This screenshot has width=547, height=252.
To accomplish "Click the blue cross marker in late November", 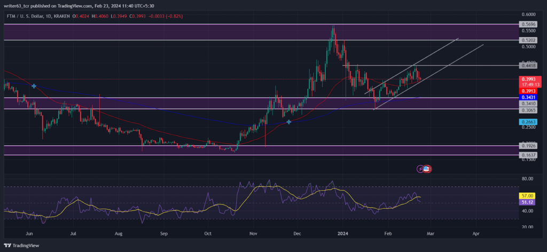I will point(289,122).
